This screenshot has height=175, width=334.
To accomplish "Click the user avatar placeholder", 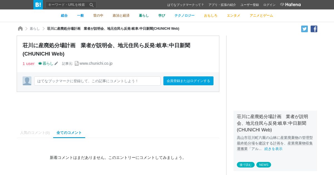I will pos(27,81).
